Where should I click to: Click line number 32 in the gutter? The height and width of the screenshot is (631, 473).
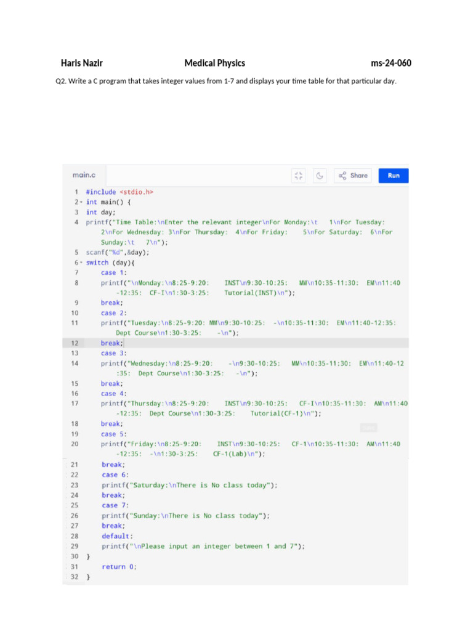pos(75,577)
